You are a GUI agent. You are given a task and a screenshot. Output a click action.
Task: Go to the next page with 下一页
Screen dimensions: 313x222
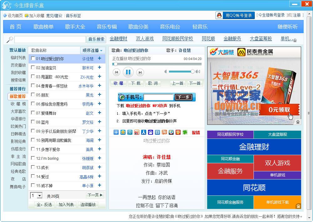coord(95,195)
